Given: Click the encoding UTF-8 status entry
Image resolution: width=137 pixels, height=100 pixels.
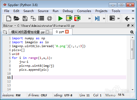Looking at the screenshot, I should pos(63,95).
